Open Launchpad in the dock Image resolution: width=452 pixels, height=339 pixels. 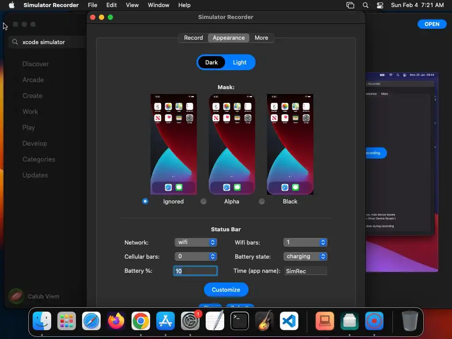tap(67, 321)
